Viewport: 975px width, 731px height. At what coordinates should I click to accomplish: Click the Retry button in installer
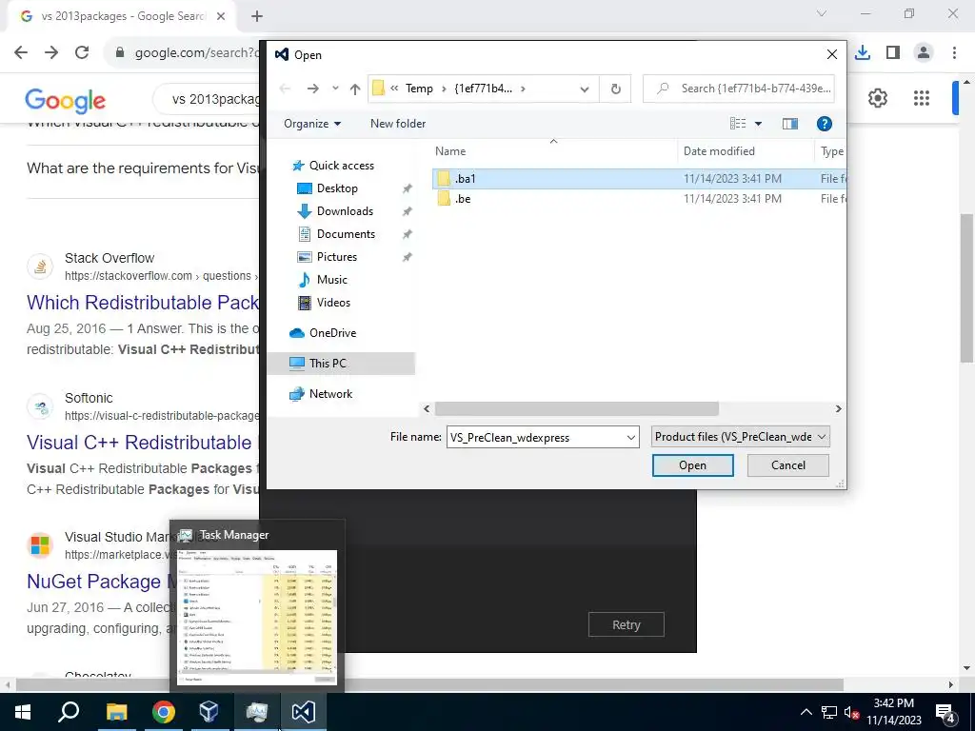click(x=627, y=624)
